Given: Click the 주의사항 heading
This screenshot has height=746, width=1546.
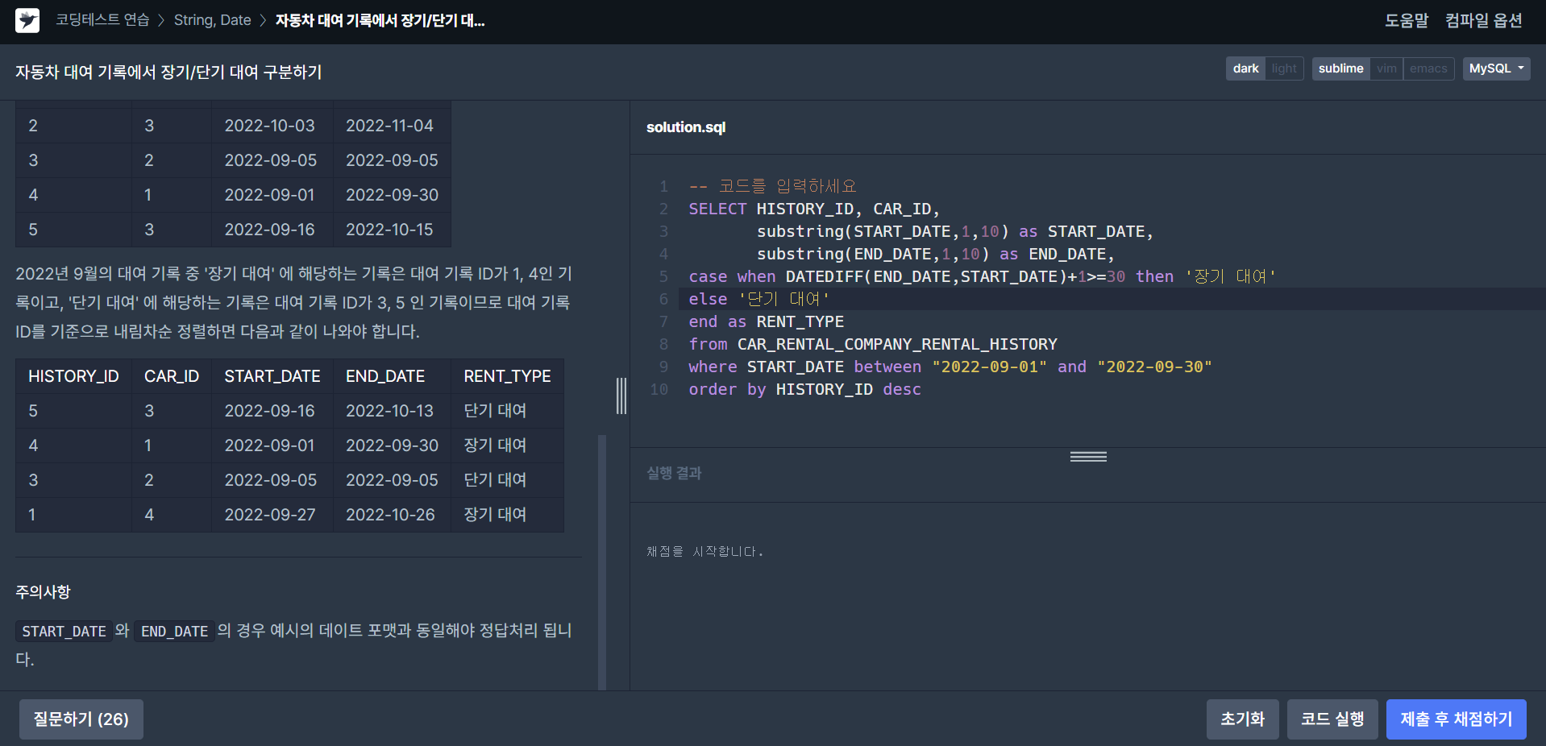Looking at the screenshot, I should [x=43, y=592].
